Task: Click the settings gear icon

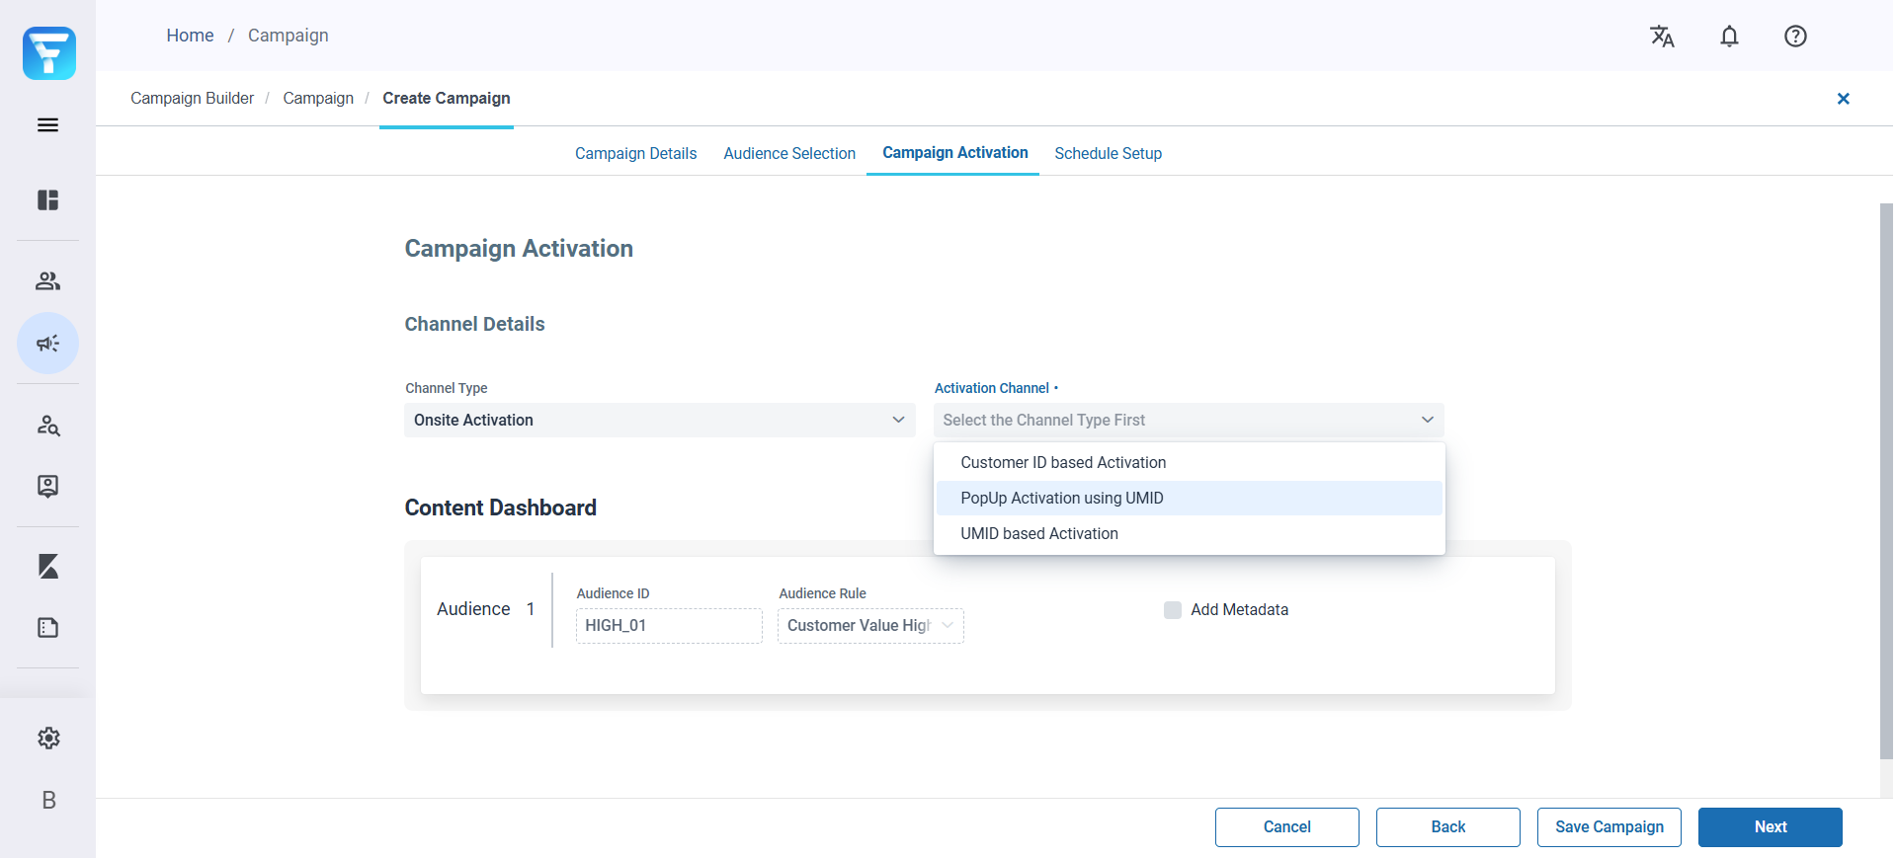Action: (x=48, y=739)
